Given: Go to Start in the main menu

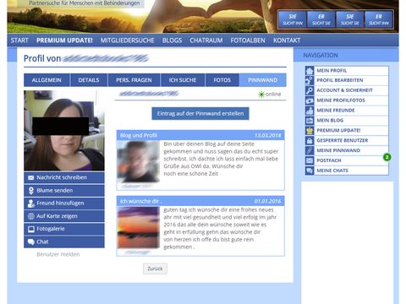Looking at the screenshot, I should tap(19, 41).
